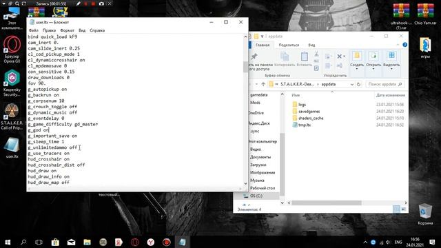
Task: Switch to Поделиться tab in Explorer ribbon
Action: pyautogui.click(x=289, y=45)
